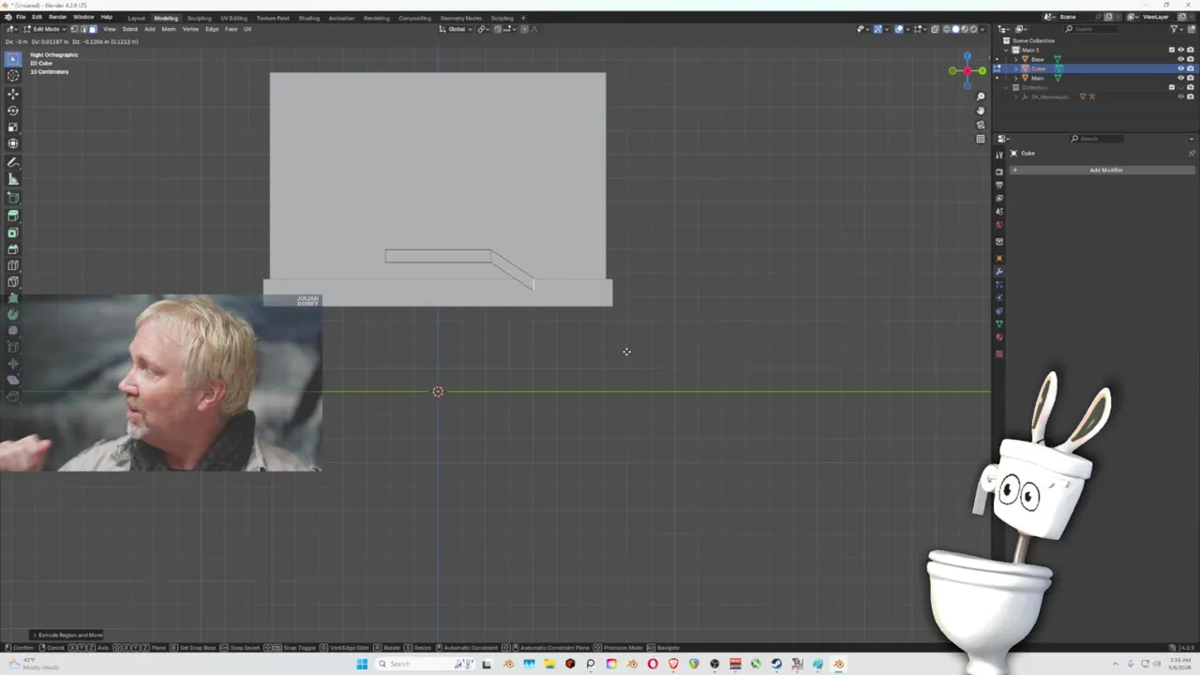
Task: Open the pivot point dropdown
Action: click(x=483, y=29)
